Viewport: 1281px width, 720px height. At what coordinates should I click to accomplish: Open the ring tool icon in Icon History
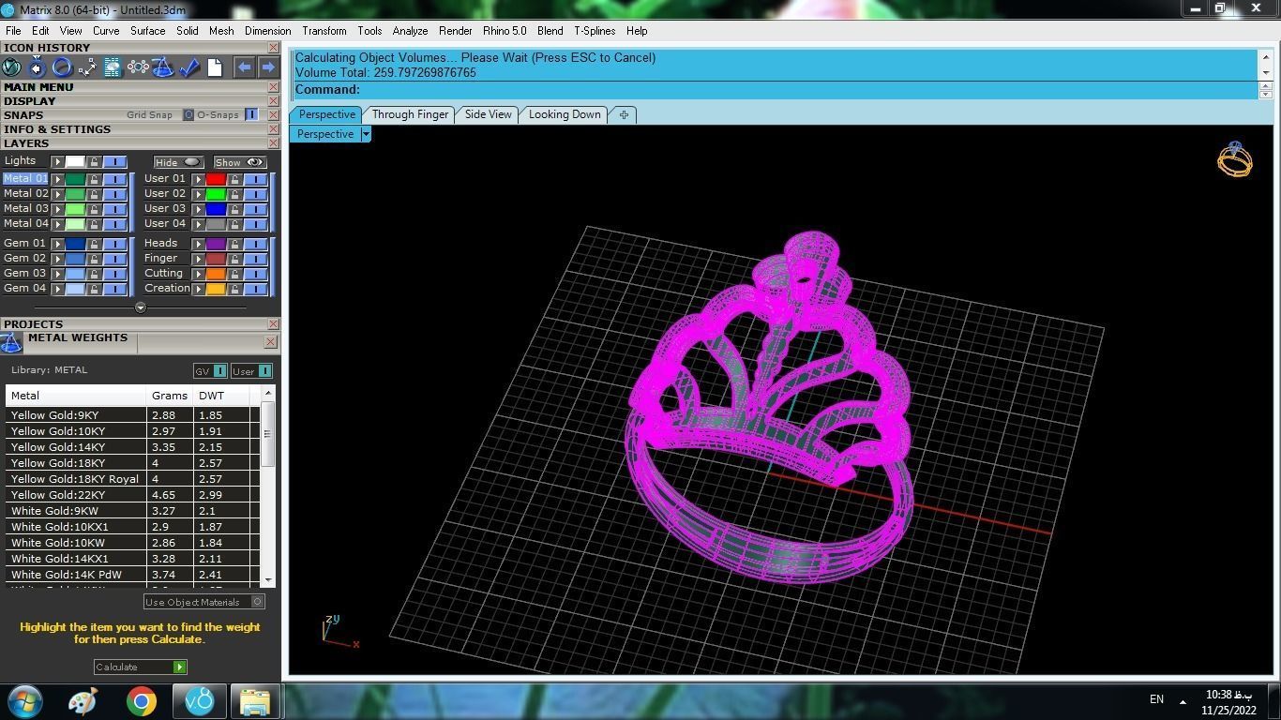coord(37,67)
